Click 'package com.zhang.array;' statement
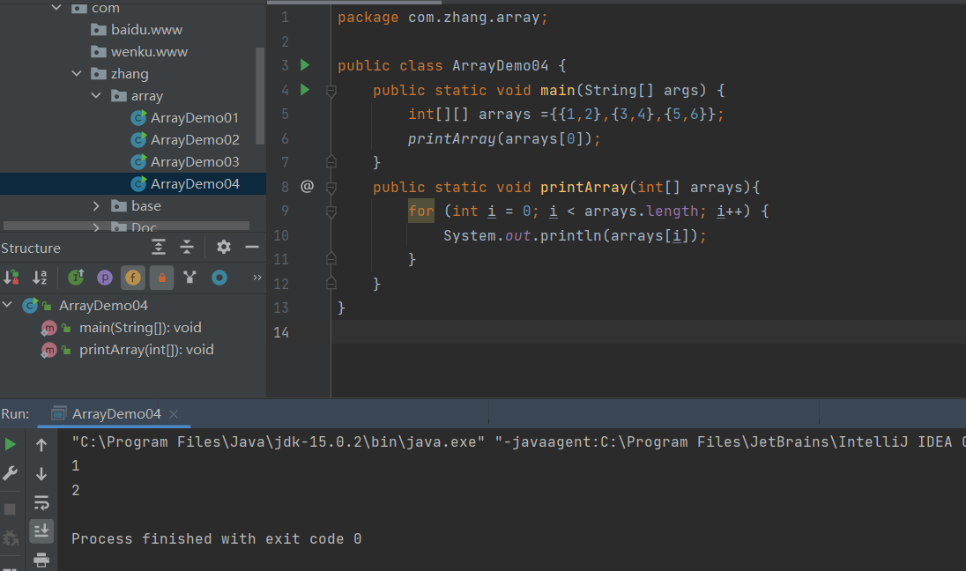Viewport: 966px width, 571px height. (442, 18)
